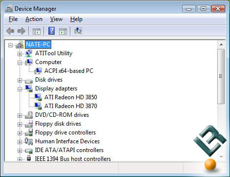The height and width of the screenshot is (177, 230).
Task: Click the NATE-PC computer root icon
Action: (x=20, y=44)
